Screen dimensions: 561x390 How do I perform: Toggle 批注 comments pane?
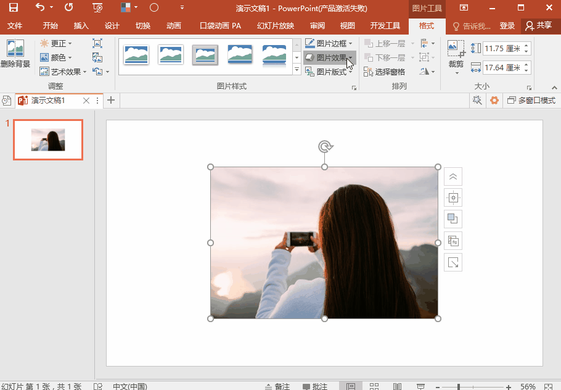[315, 386]
